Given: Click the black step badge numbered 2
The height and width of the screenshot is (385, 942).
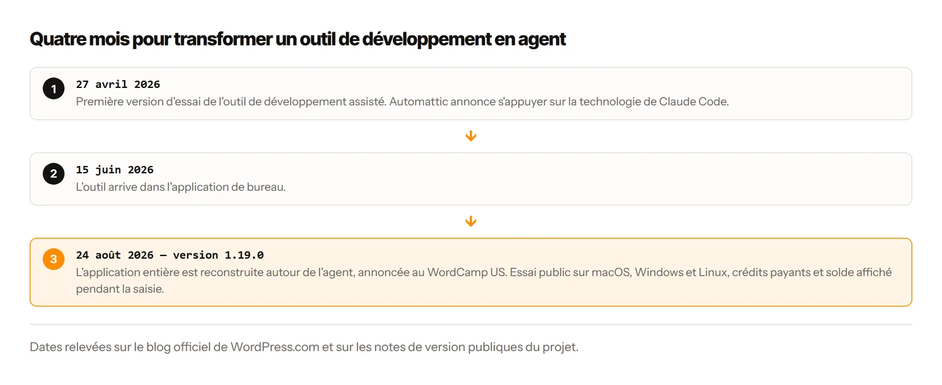Looking at the screenshot, I should click(x=54, y=173).
